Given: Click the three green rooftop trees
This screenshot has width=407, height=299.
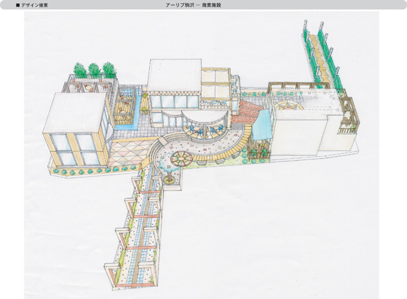Looking at the screenshot, I should pos(94,69).
